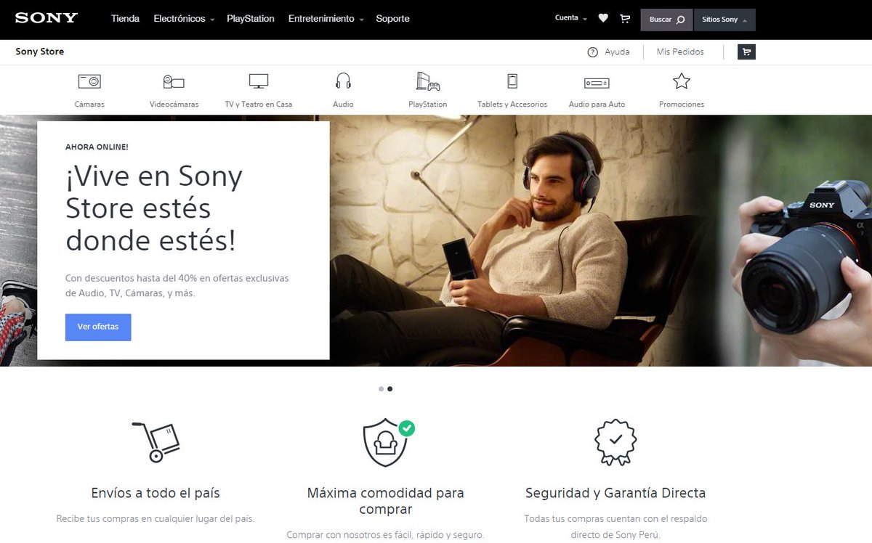Click the Ayuda question mark icon
The width and height of the screenshot is (872, 543).
click(593, 52)
